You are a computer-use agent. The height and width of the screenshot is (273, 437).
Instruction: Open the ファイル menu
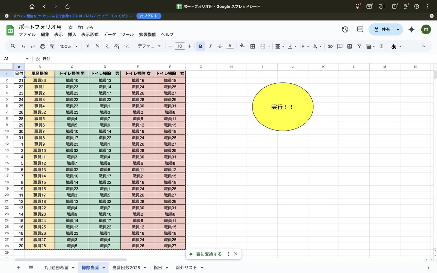[x=27, y=34]
